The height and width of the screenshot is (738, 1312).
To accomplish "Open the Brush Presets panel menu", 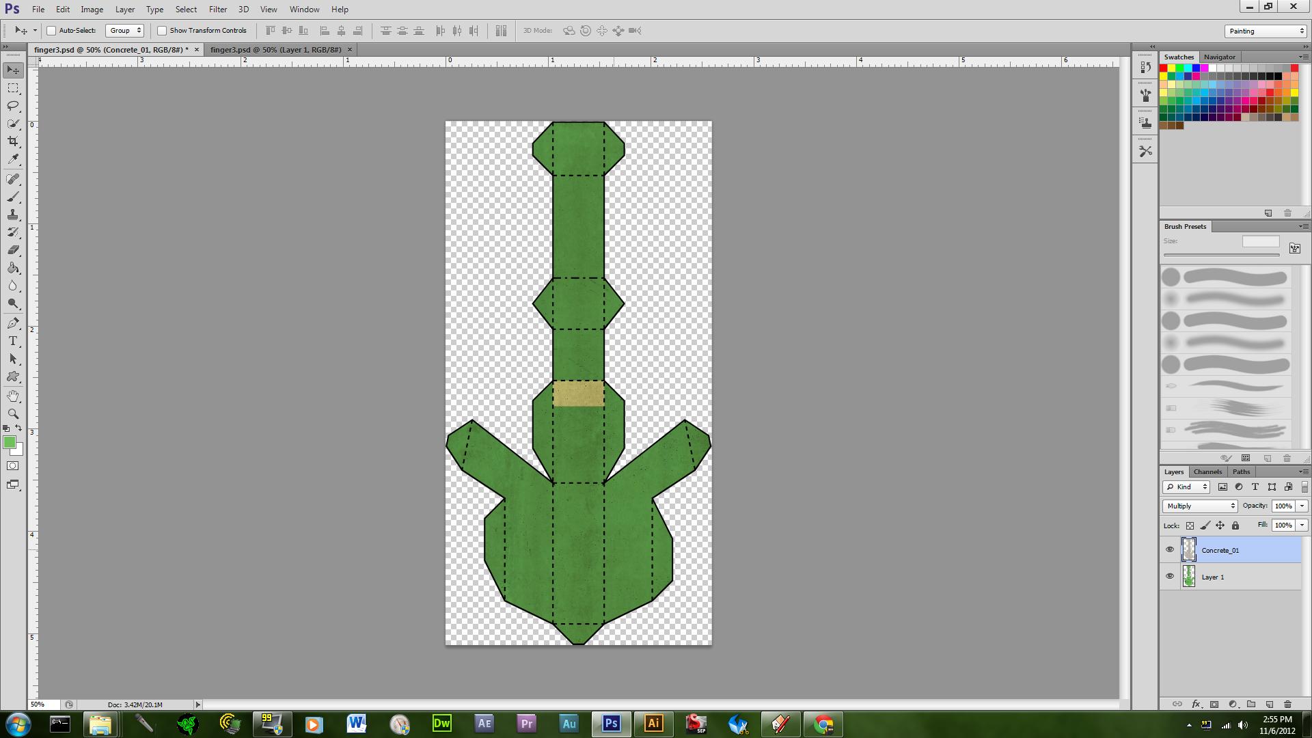I will coord(1303,226).
